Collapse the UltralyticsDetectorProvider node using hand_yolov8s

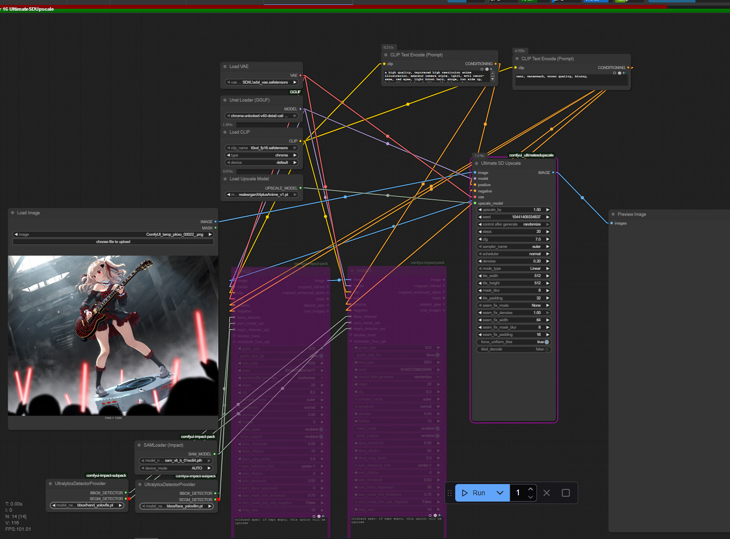[x=51, y=484]
